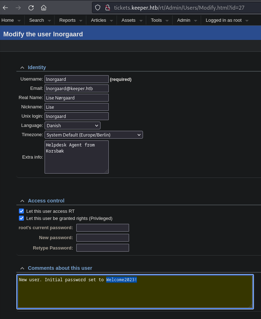261x319 pixels.
Task: Reload the page with refresh icon
Action: 31,7
